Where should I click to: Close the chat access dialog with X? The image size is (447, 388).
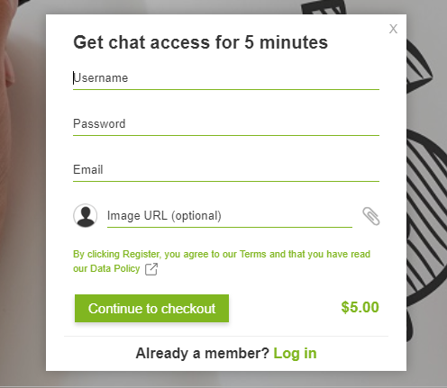(x=393, y=29)
